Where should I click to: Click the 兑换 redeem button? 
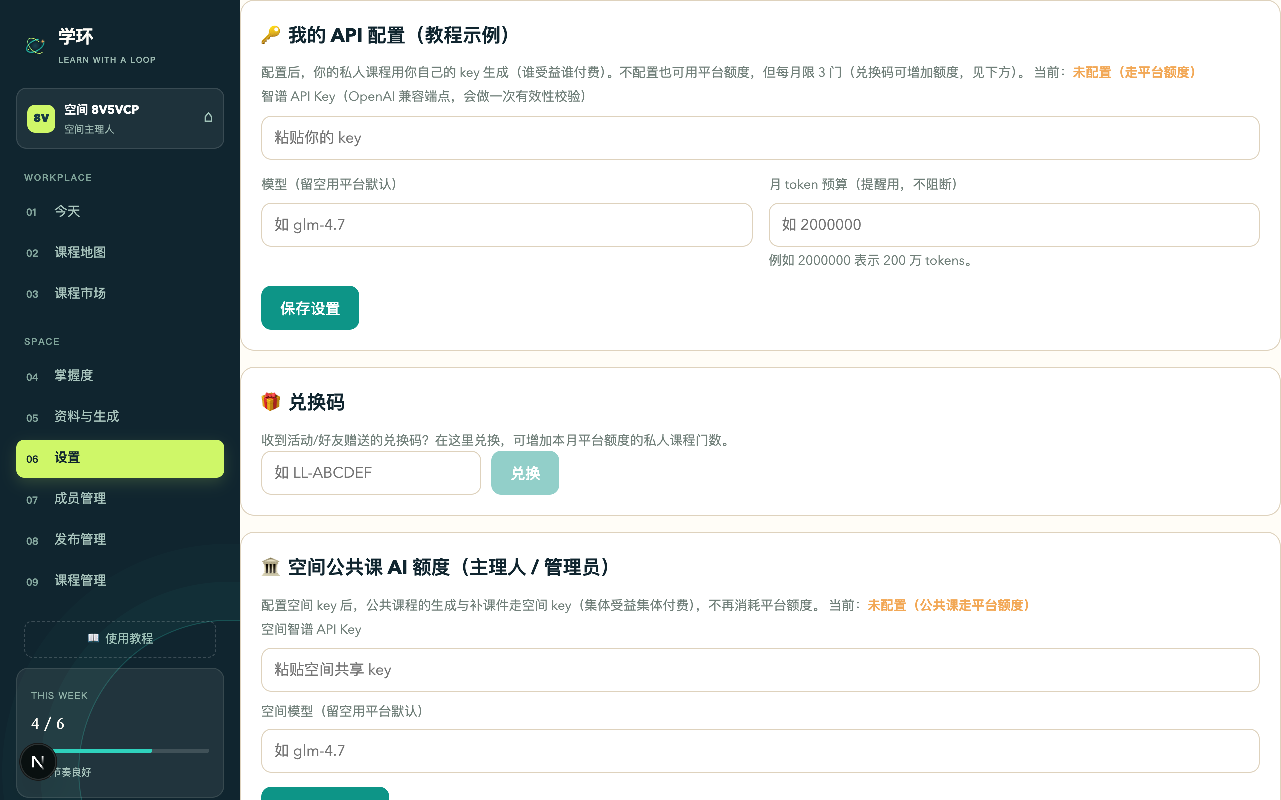pos(525,473)
